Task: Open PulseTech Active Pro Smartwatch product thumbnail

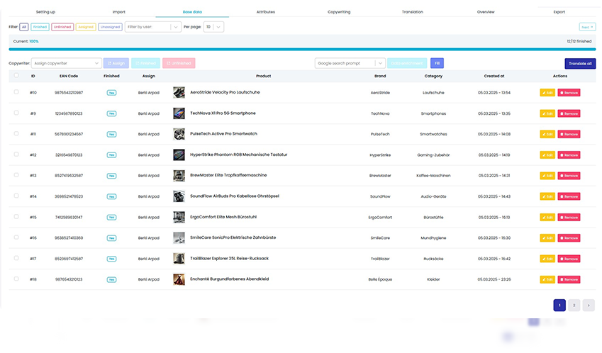Action: click(x=179, y=134)
